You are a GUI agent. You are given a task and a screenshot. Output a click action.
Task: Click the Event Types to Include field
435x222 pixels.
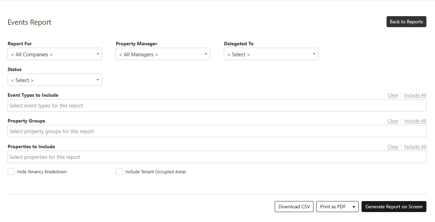coord(217,106)
